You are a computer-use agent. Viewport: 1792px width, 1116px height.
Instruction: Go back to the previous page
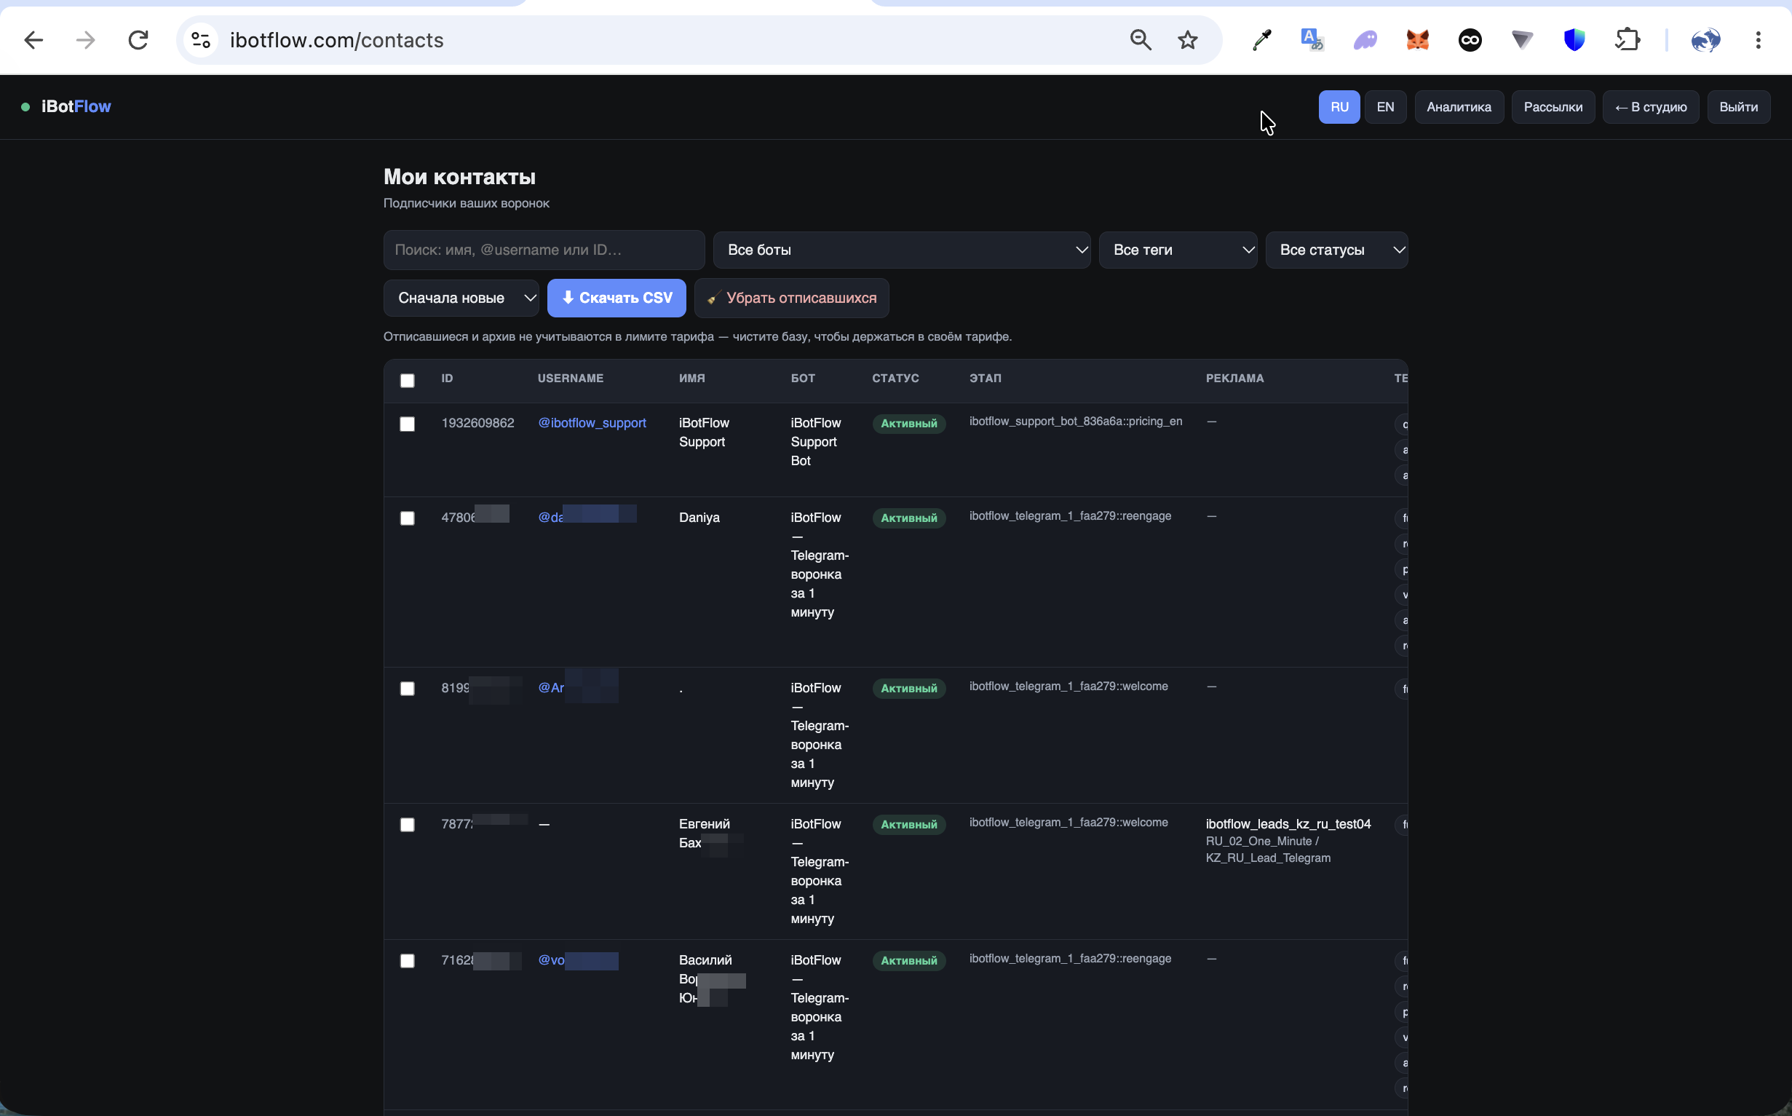33,40
